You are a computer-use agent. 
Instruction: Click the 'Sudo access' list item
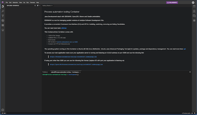pos(52,40)
